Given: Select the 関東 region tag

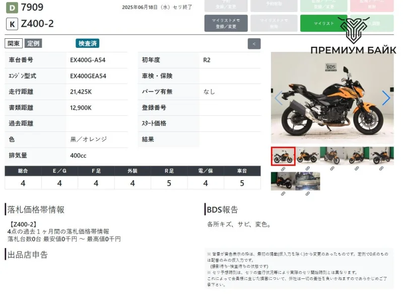Looking at the screenshot, I should point(14,43).
